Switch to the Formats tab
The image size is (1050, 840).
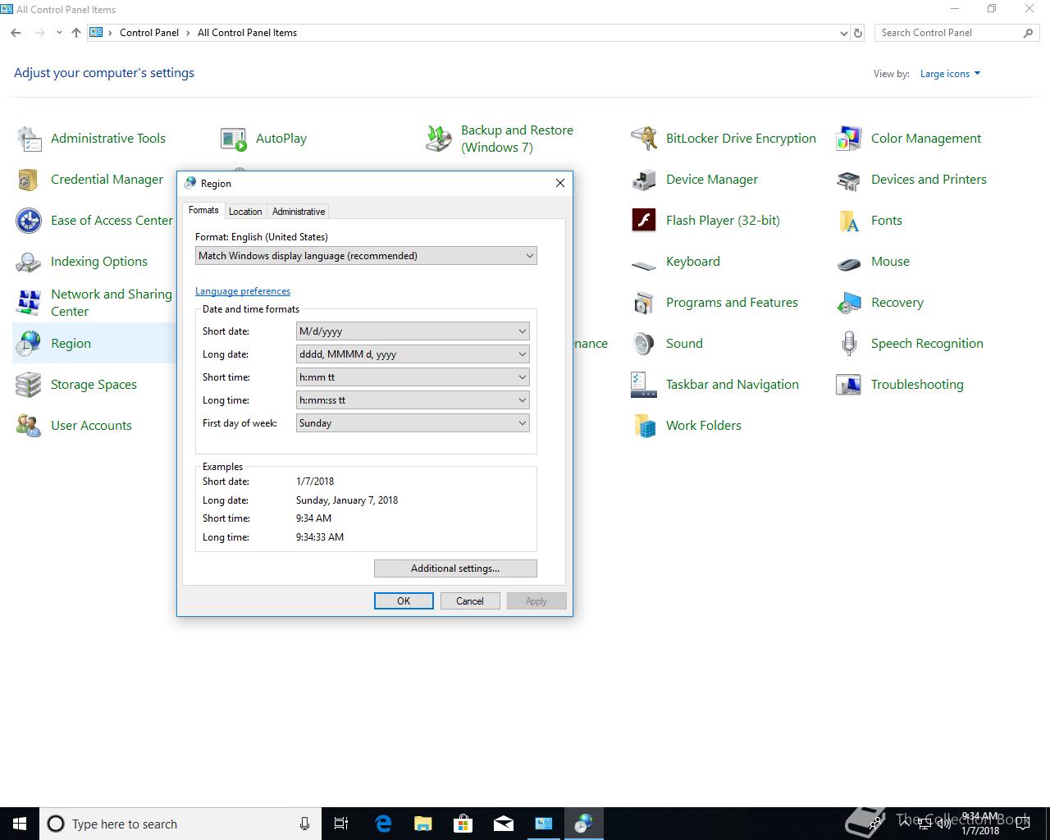click(x=203, y=210)
